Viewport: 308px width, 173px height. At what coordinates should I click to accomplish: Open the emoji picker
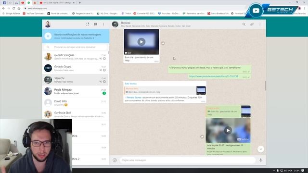pyautogui.click(x=115, y=160)
